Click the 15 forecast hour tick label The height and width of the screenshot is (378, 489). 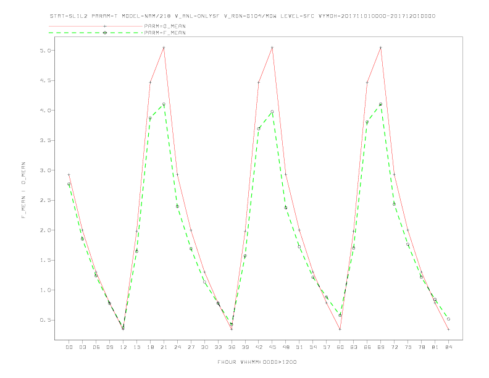click(136, 347)
